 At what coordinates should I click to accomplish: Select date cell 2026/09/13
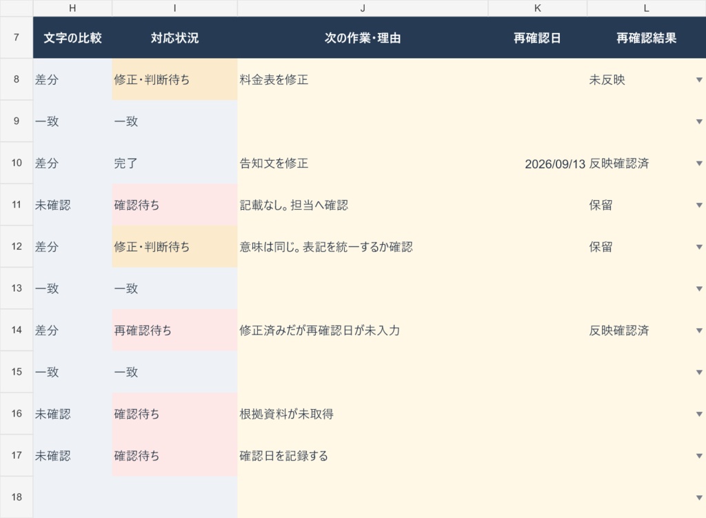(538, 163)
